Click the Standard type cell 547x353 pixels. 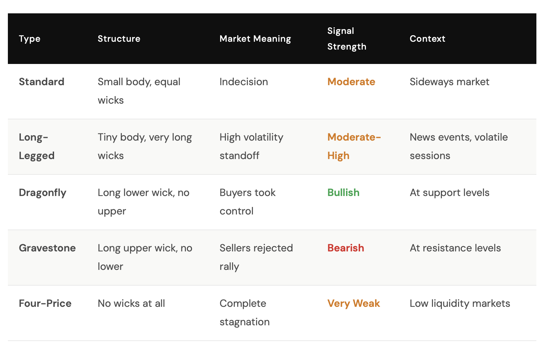41,82
